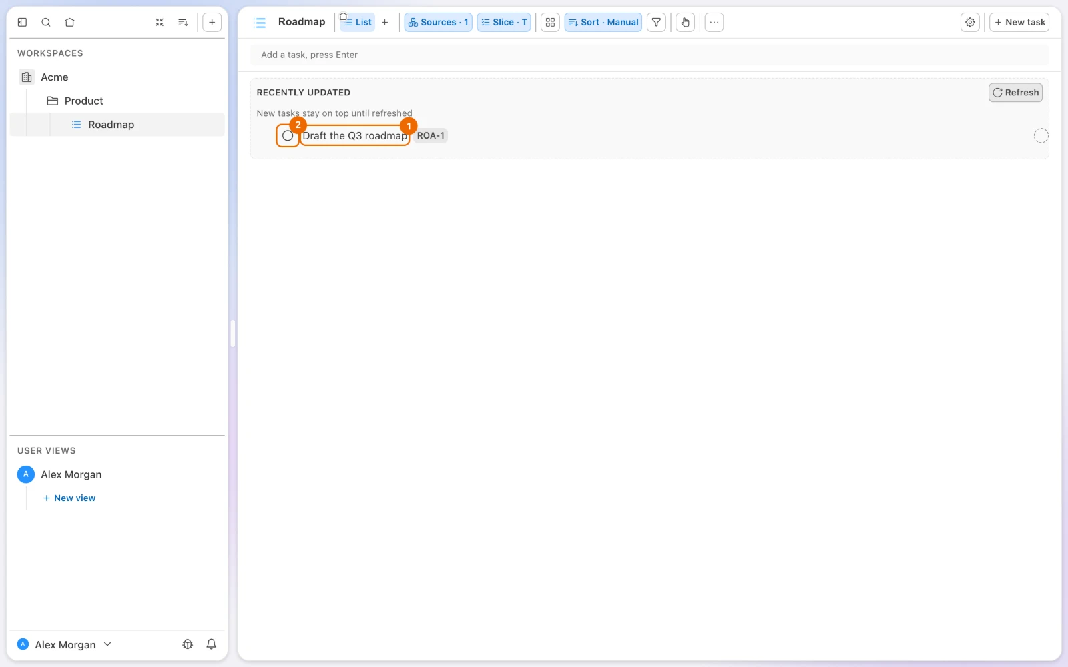1068x667 pixels.
Task: Click the ROA-1 task ID badge
Action: click(431, 135)
